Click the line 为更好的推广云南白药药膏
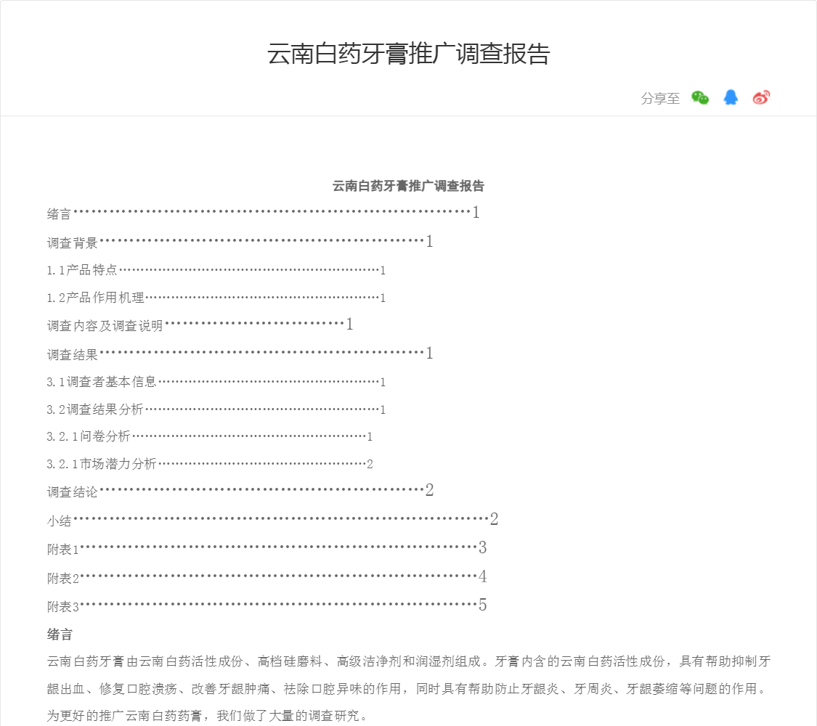This screenshot has height=726, width=817. pyautogui.click(x=208, y=716)
